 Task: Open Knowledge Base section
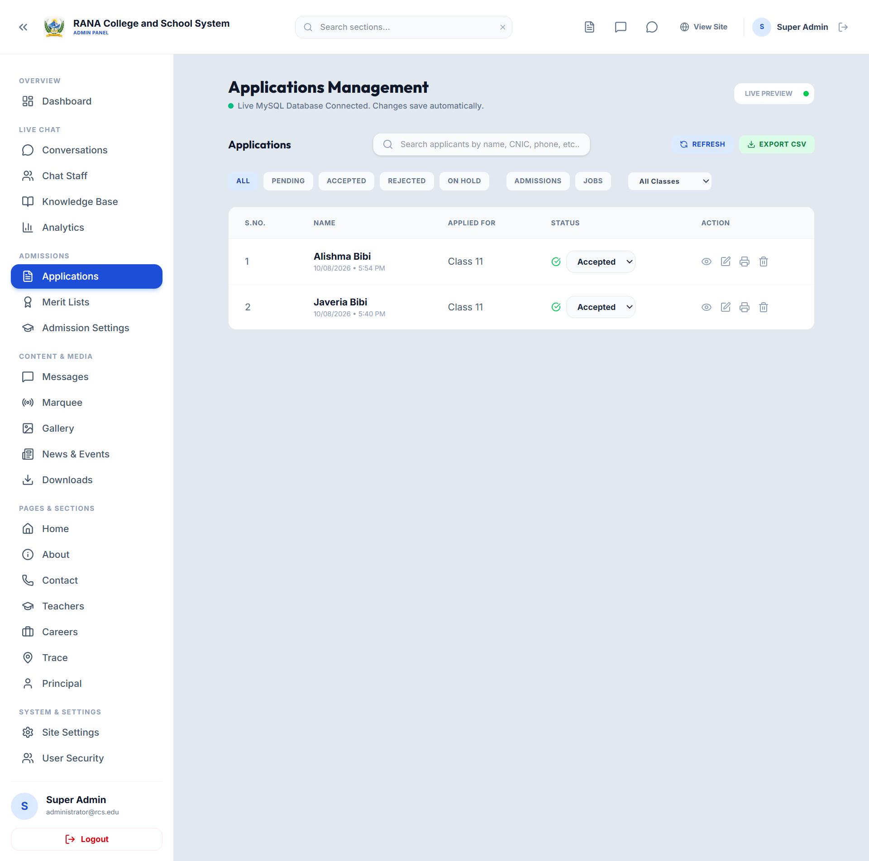click(x=86, y=202)
